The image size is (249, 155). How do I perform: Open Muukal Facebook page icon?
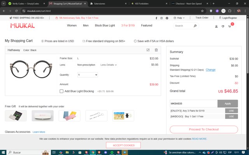(x=156, y=18)
